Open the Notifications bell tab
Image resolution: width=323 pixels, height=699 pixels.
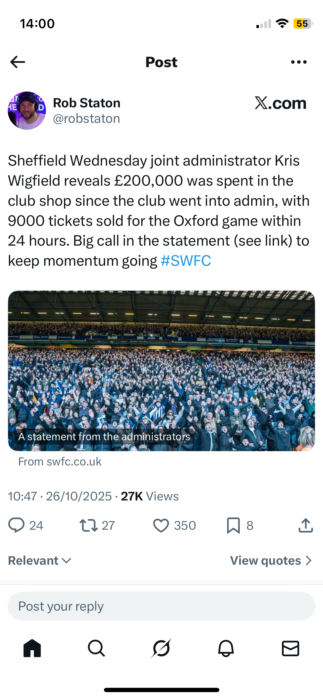226,648
